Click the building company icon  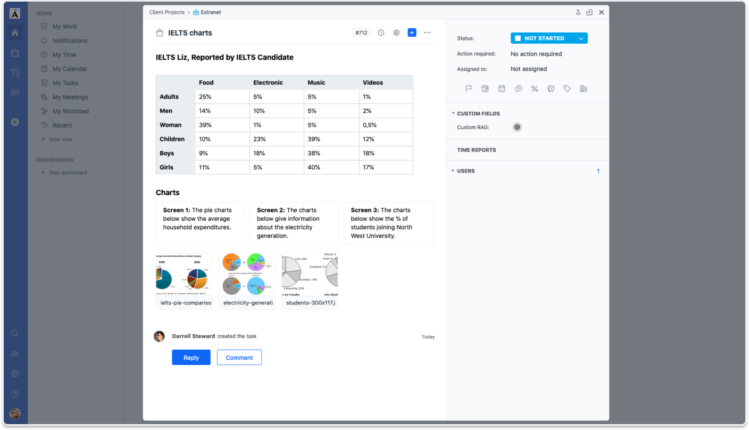point(584,89)
